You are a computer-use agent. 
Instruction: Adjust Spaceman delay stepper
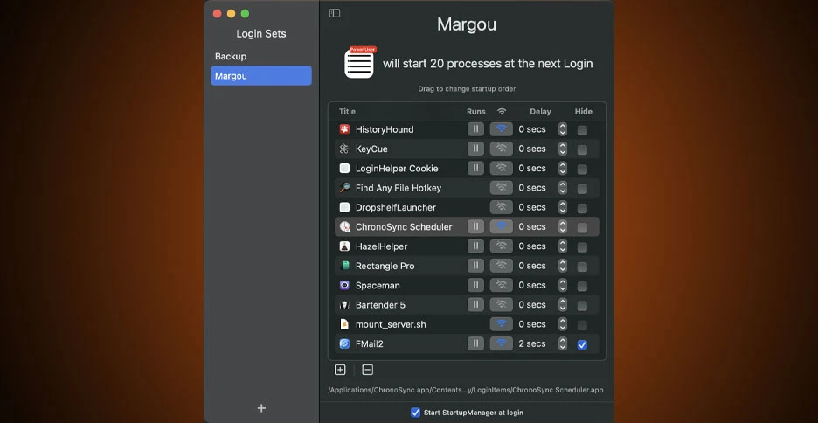(x=563, y=285)
